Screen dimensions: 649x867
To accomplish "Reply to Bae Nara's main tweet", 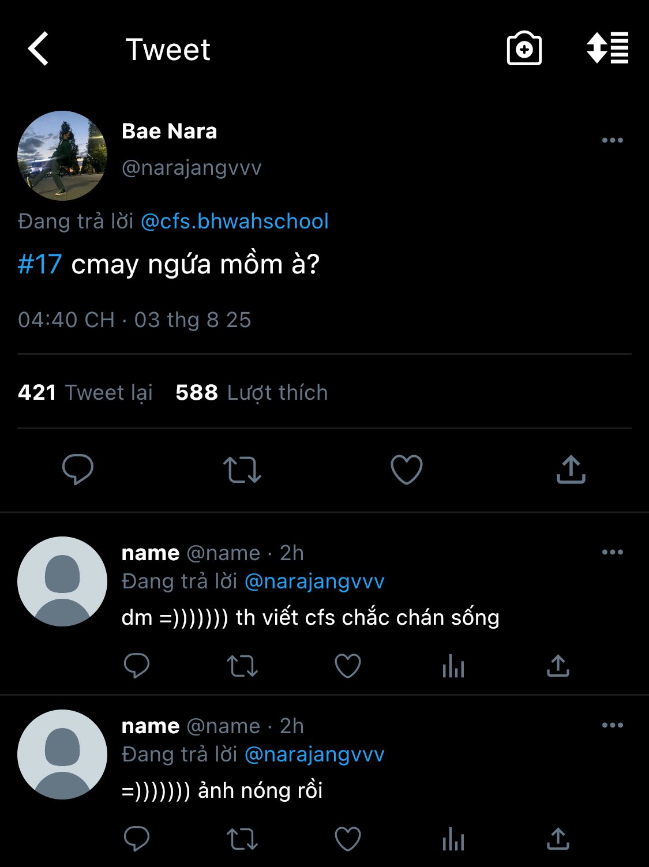I will pyautogui.click(x=78, y=469).
